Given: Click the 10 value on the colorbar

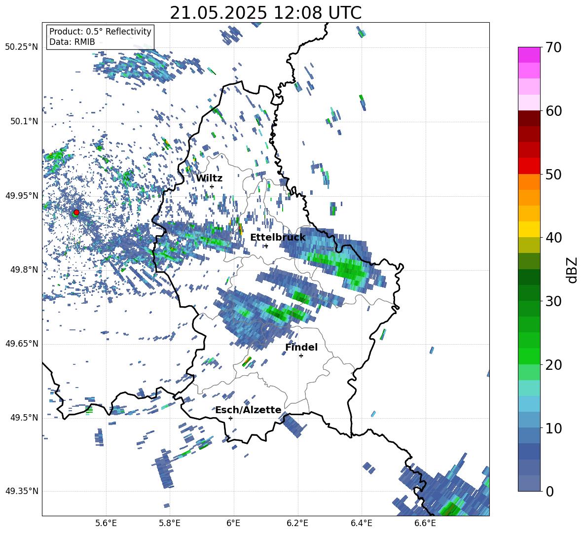Looking at the screenshot, I should click(553, 428).
